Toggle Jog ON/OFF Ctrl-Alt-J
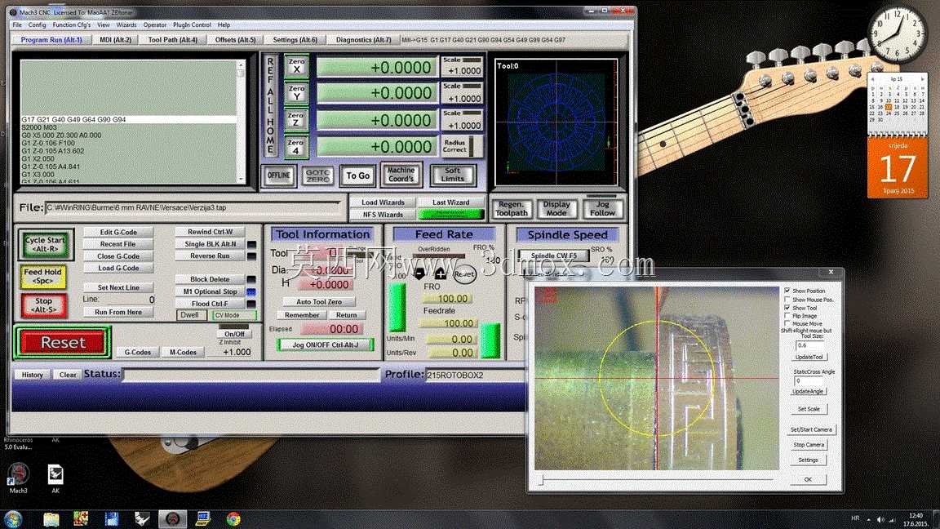The height and width of the screenshot is (529, 940). click(x=325, y=345)
